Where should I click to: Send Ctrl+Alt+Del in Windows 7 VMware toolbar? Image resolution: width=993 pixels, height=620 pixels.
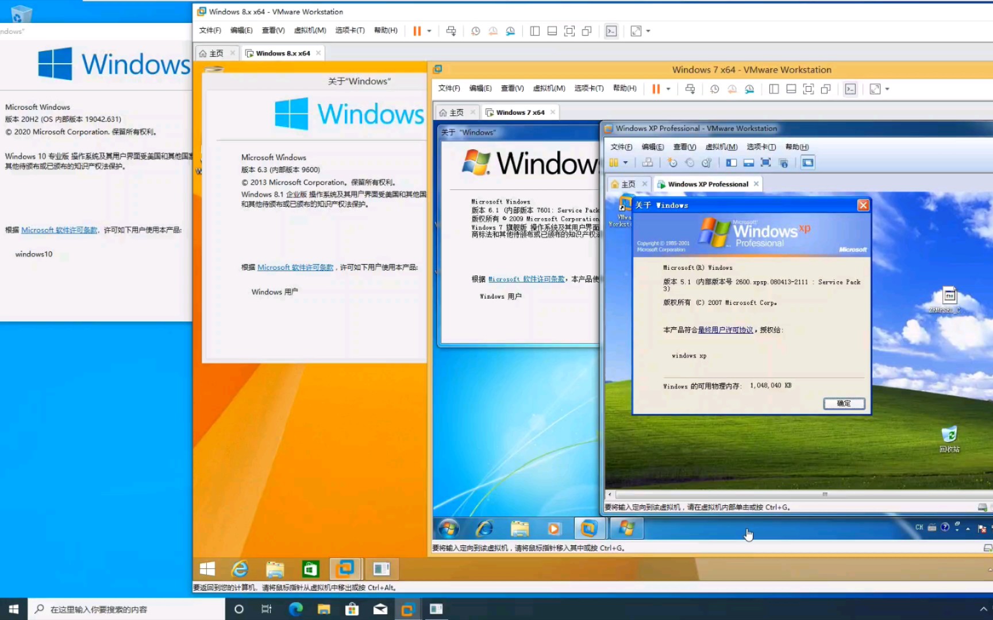point(690,89)
